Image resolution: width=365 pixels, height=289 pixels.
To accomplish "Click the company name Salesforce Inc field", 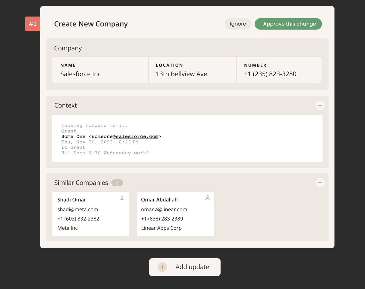I will 100,70.
